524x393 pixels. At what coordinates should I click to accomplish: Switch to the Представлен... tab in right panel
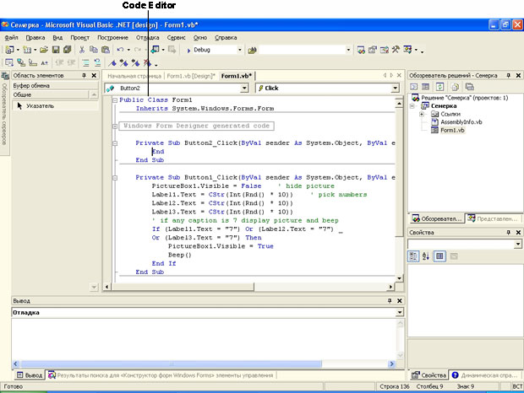[x=494, y=218]
